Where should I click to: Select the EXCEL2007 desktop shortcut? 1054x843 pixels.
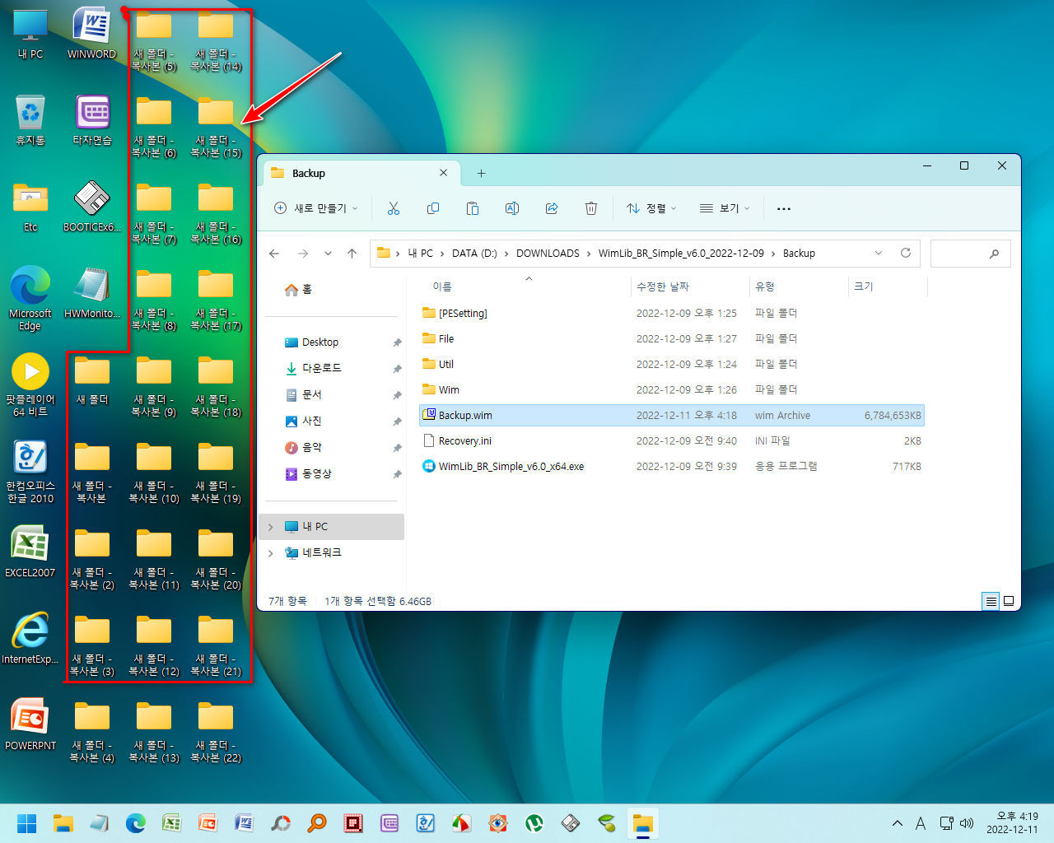[30, 552]
